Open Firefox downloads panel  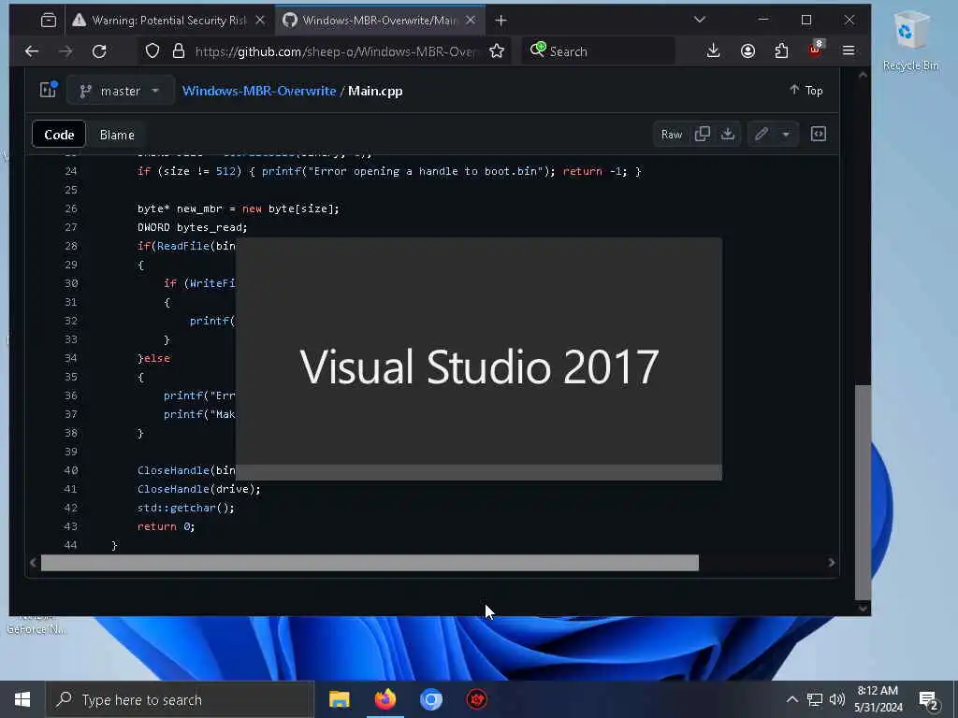[713, 51]
